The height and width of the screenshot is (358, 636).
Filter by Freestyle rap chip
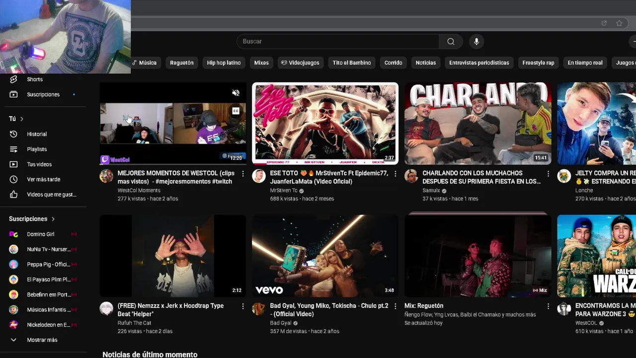tap(538, 63)
